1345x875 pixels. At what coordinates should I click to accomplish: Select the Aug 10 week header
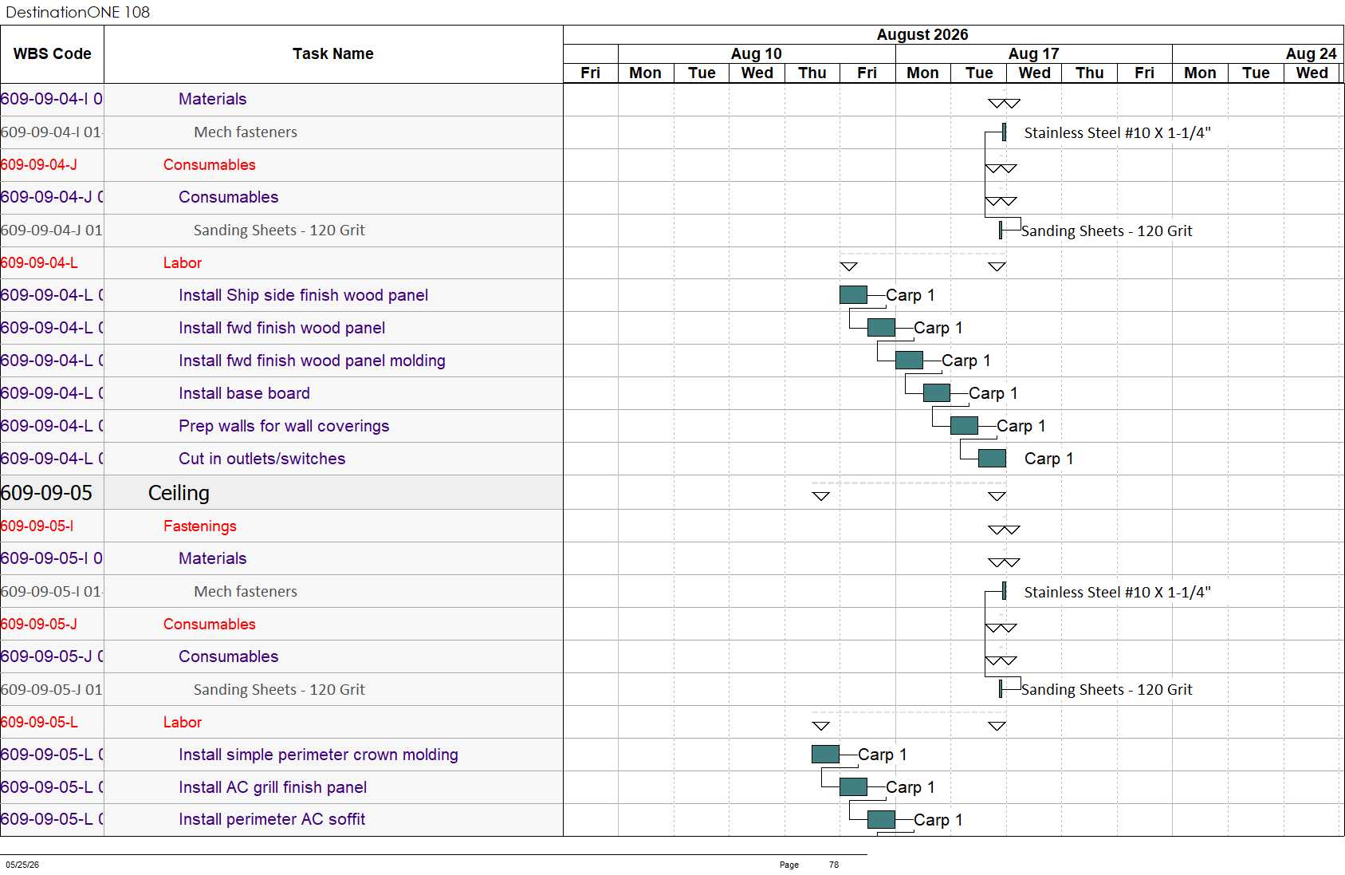point(757,53)
